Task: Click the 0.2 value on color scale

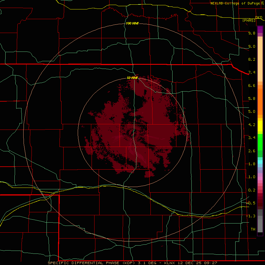Action: pyautogui.click(x=252, y=190)
